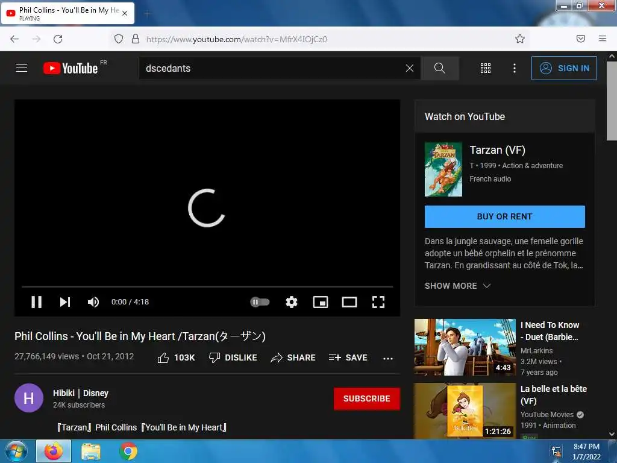Open the MrLarkins channel name
617x463 pixels.
pos(536,350)
